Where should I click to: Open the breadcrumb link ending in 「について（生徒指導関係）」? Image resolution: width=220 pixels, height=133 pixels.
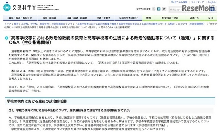(x=140, y=24)
